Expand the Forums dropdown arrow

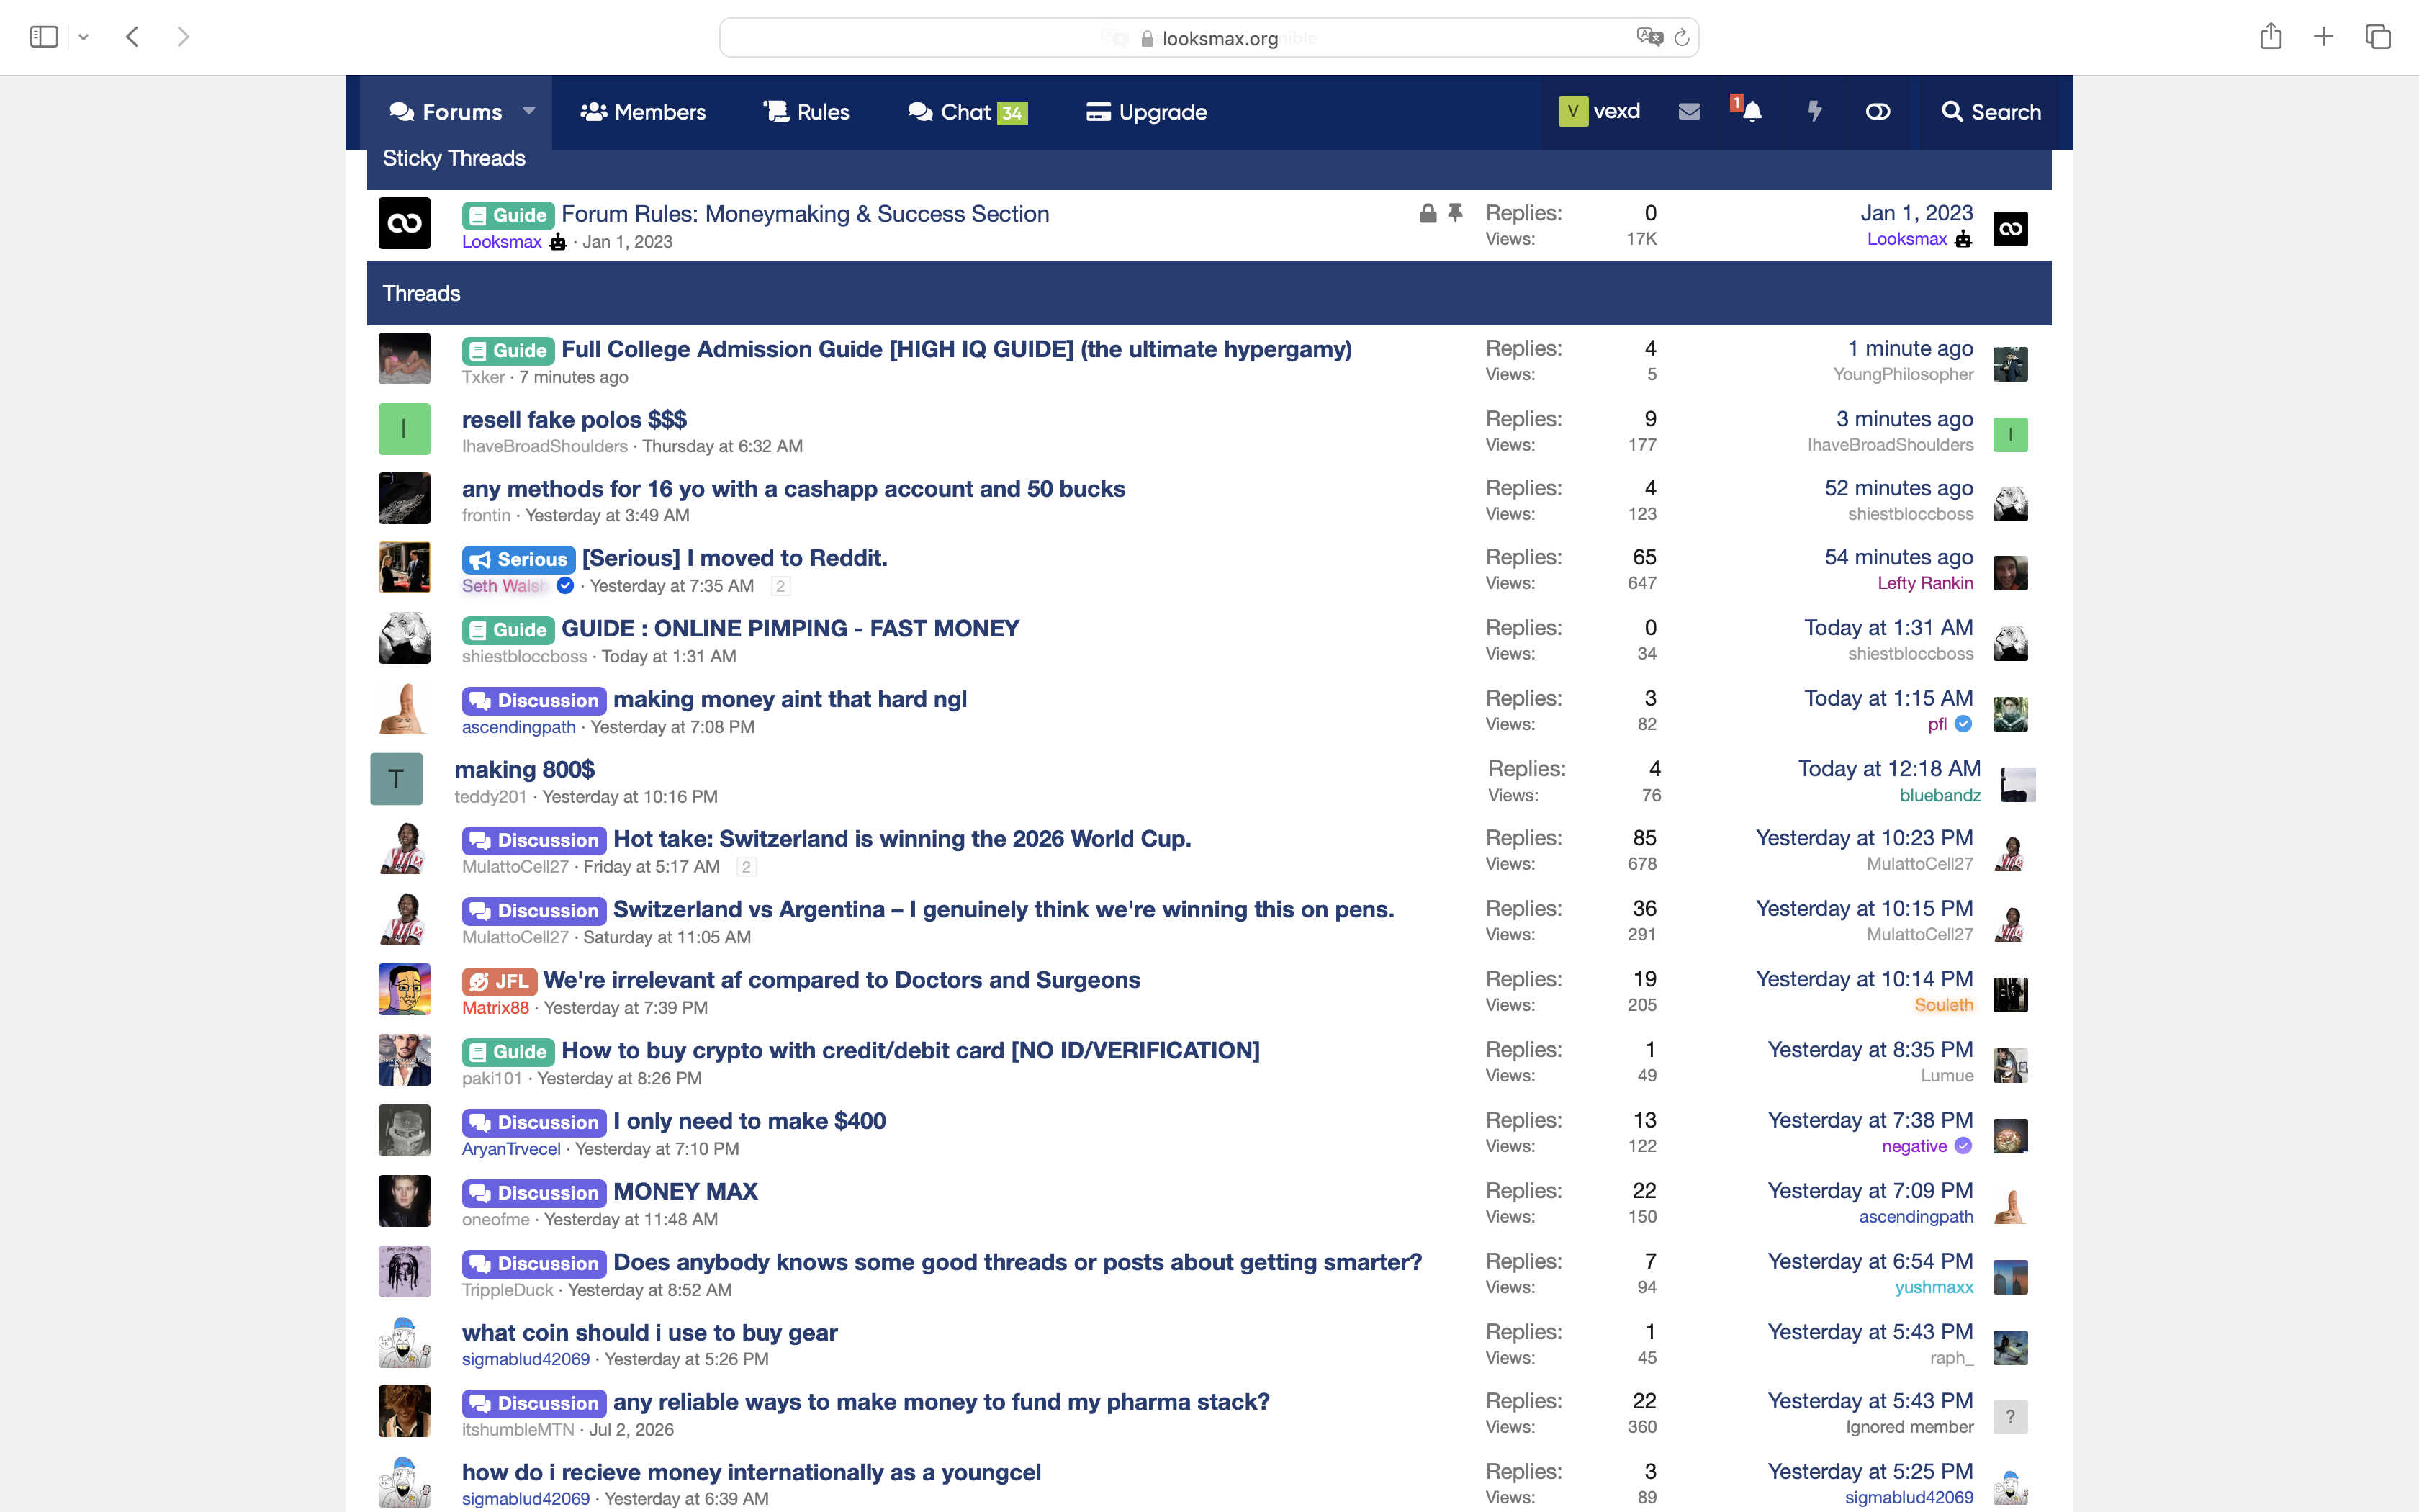click(528, 111)
